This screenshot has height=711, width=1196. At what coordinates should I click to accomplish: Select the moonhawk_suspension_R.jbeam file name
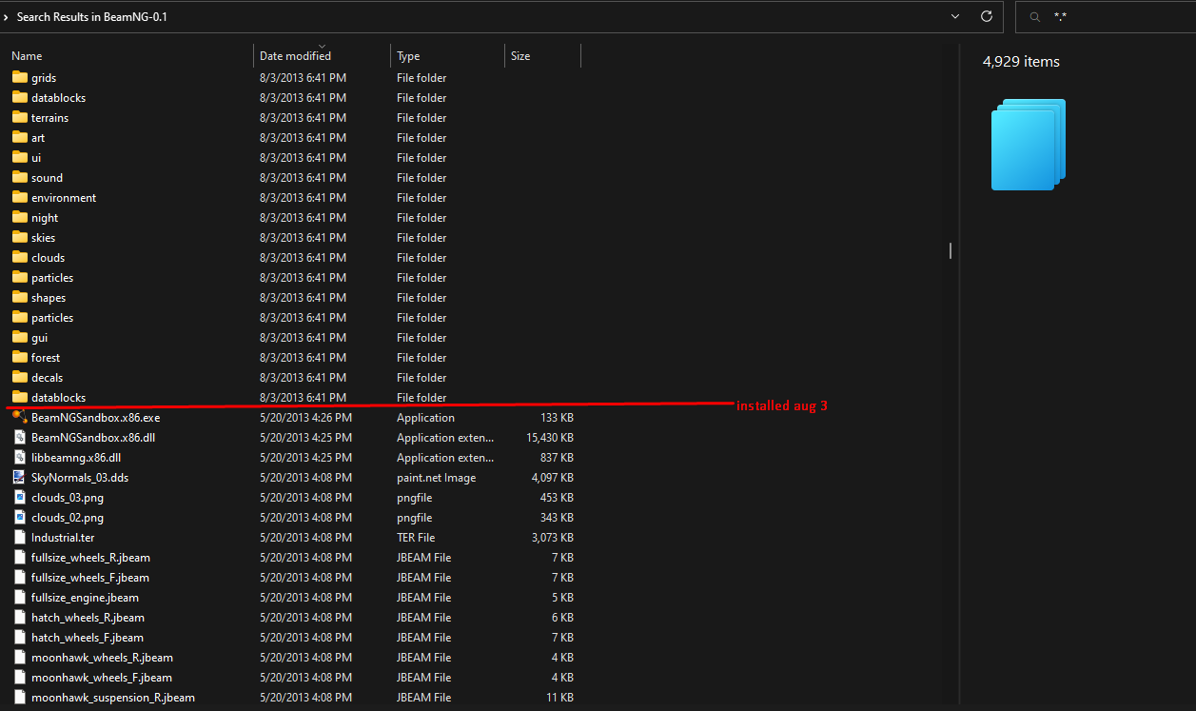coord(113,698)
